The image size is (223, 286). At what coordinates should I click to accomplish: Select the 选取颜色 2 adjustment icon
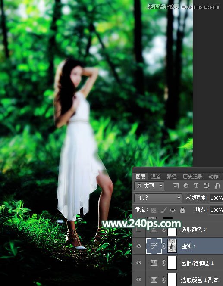click(154, 230)
